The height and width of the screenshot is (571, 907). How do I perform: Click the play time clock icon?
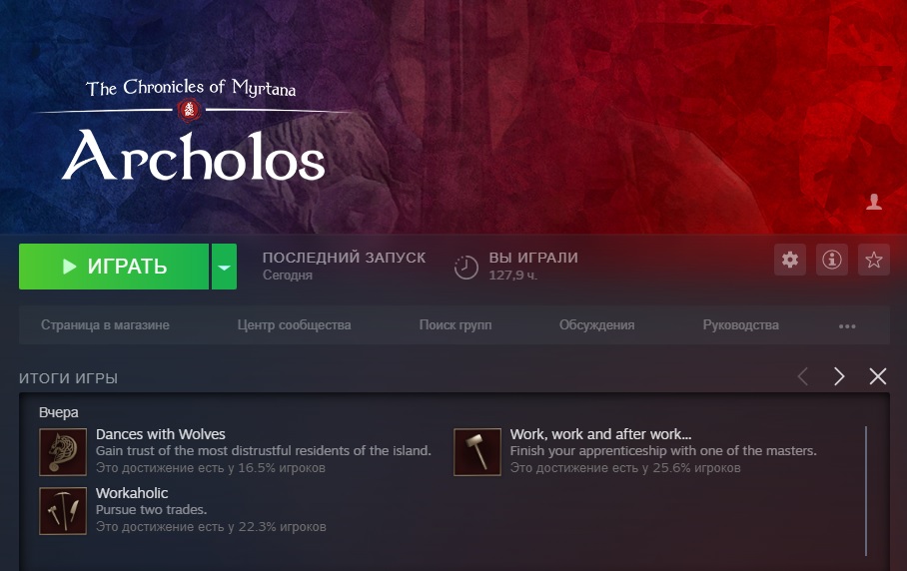pos(465,267)
